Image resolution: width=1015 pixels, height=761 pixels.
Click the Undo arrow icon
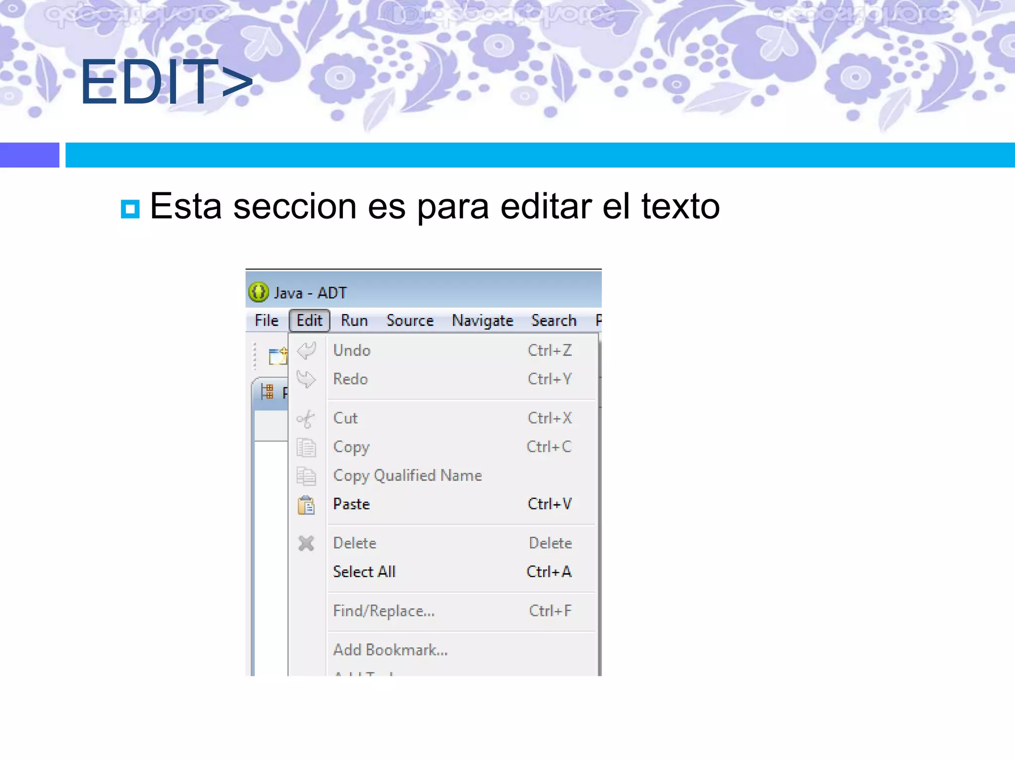(x=306, y=351)
